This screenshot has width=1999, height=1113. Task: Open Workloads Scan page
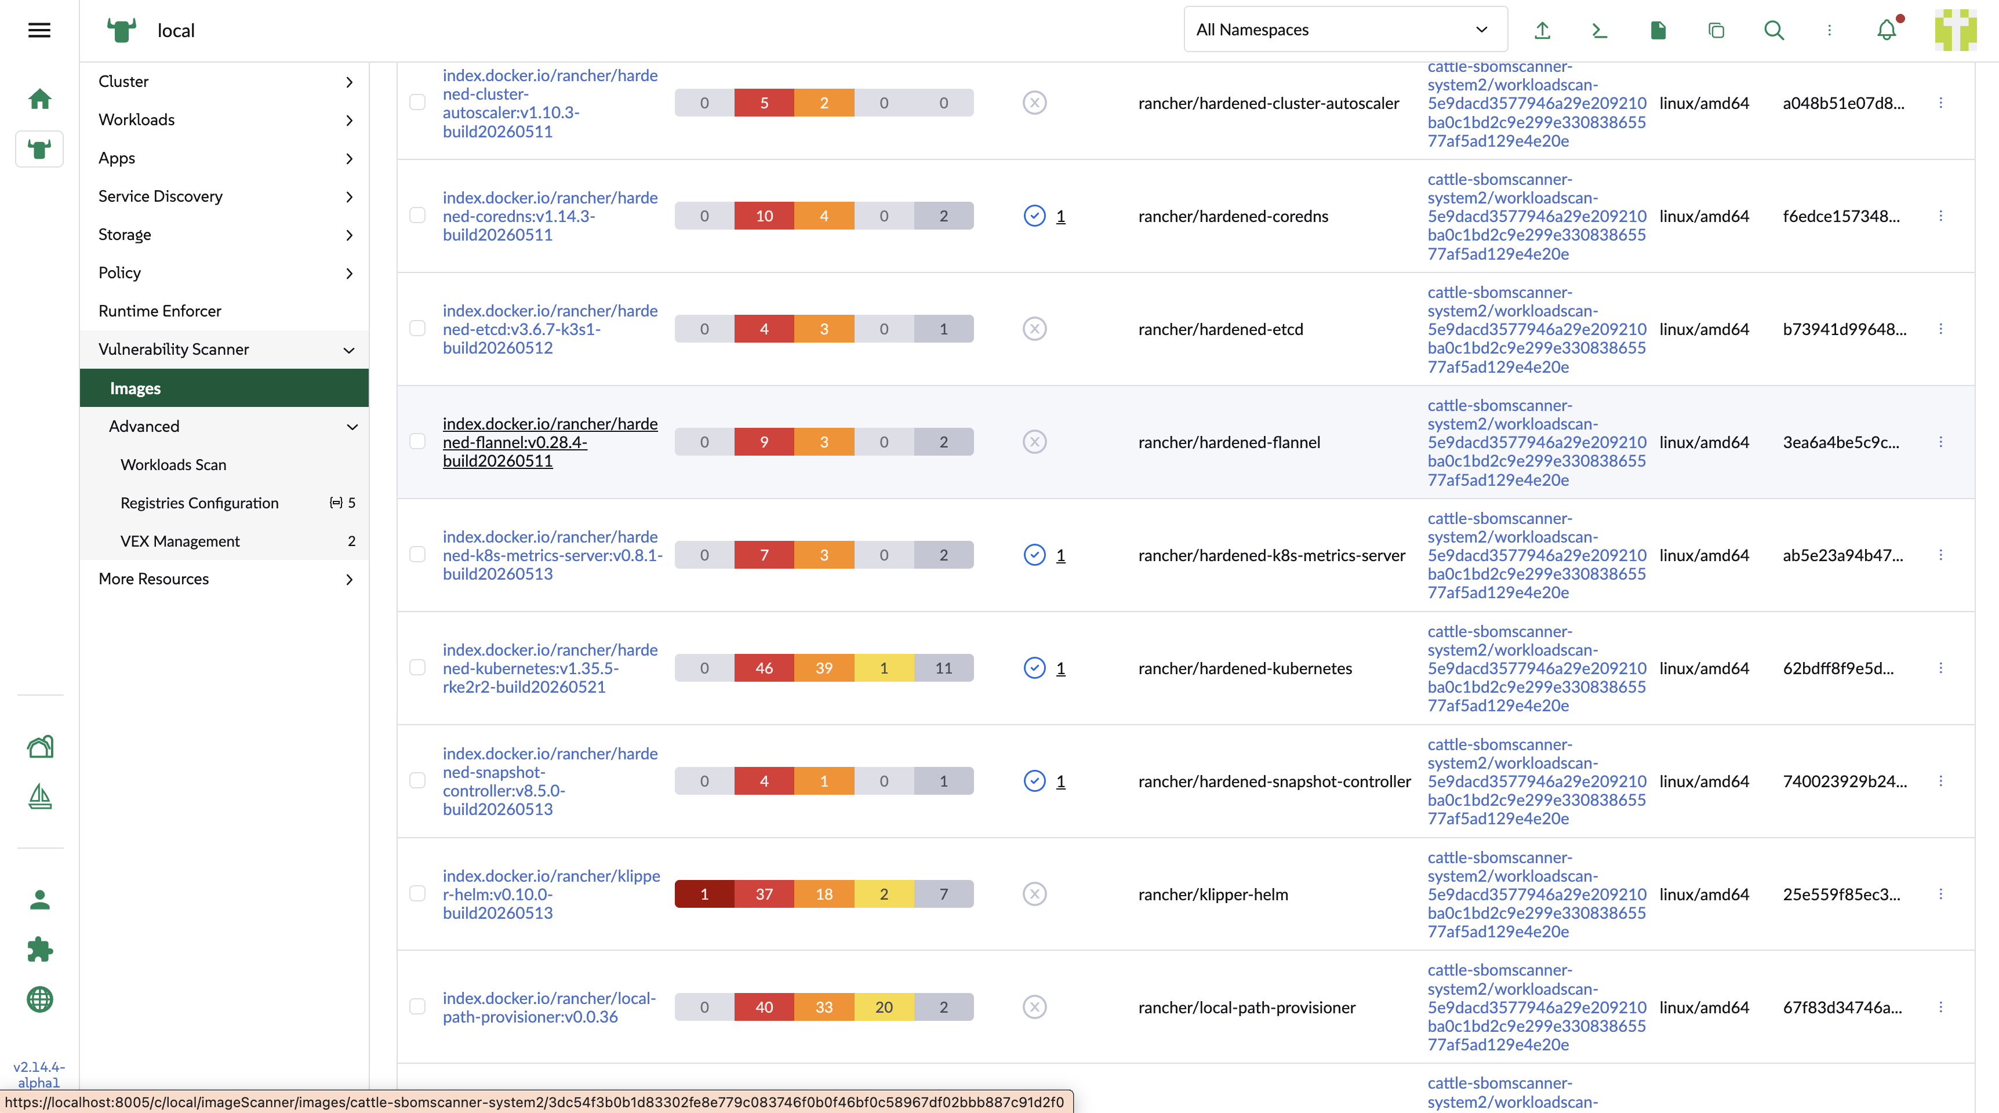[x=224, y=465]
